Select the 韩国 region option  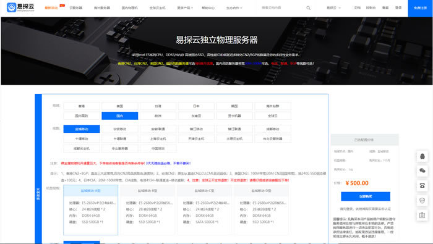(234, 106)
